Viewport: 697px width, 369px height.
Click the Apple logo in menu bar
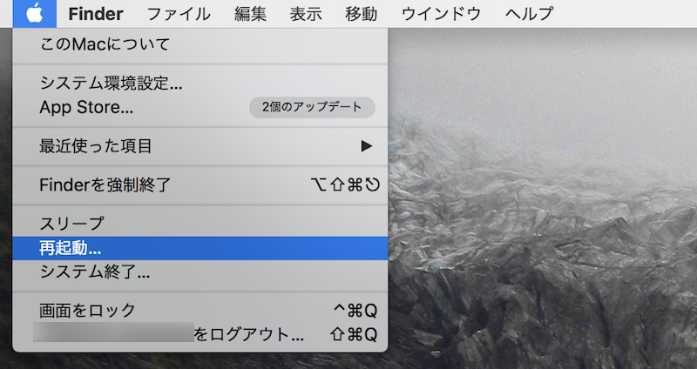point(34,13)
